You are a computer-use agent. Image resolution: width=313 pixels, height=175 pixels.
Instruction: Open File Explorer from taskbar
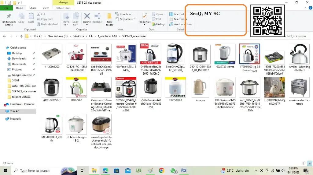pyautogui.click(x=94, y=170)
